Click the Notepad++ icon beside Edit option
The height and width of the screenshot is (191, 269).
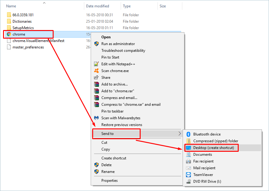coord(96,64)
